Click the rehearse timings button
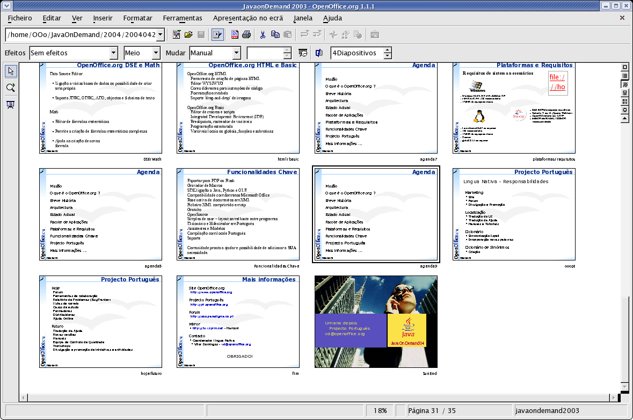 [x=303, y=53]
